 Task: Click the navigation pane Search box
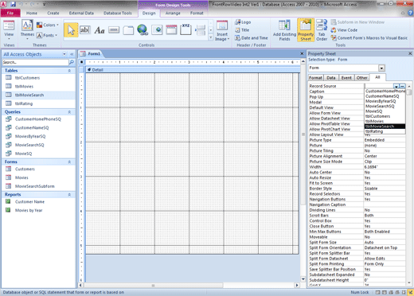tap(35, 62)
